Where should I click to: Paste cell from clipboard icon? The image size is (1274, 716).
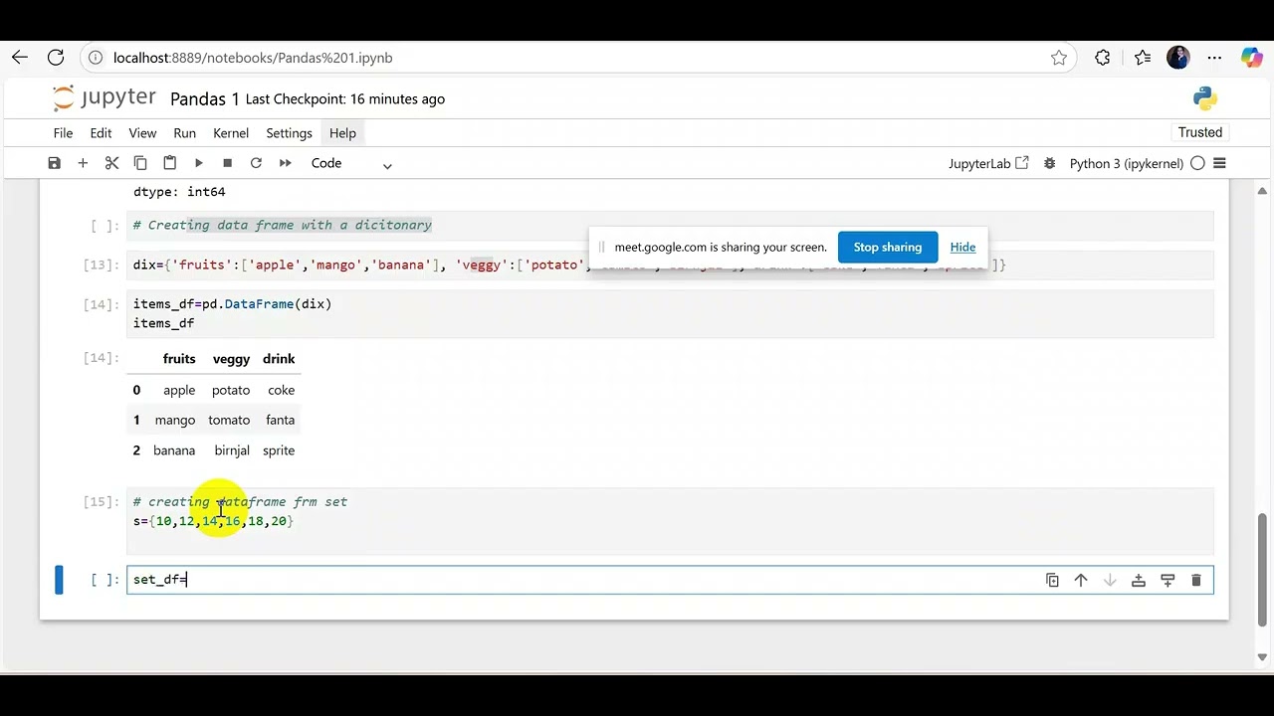click(x=169, y=163)
